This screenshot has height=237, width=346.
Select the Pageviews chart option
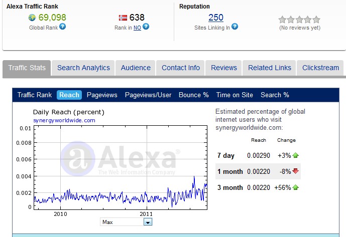pos(102,95)
